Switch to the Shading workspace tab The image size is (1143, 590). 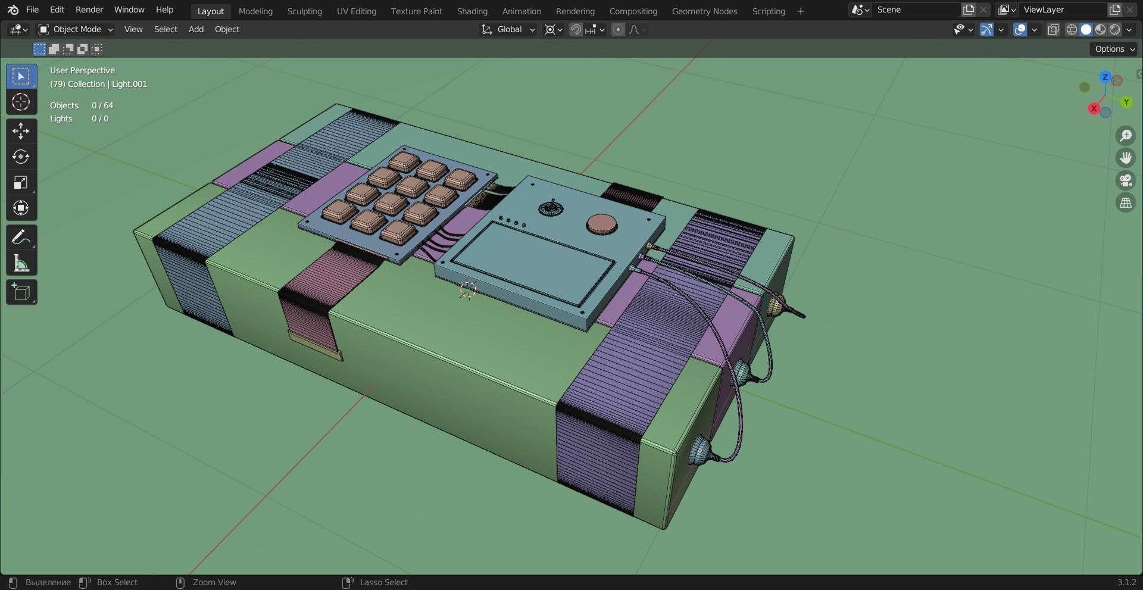pyautogui.click(x=471, y=11)
